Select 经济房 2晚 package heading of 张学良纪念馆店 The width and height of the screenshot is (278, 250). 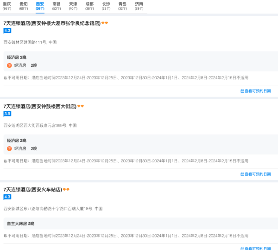(17, 58)
